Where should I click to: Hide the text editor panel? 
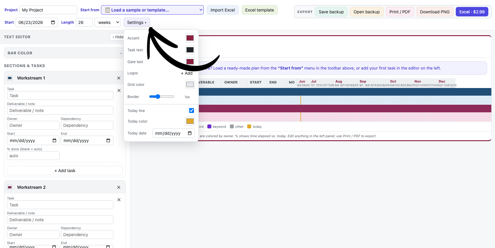click(117, 37)
